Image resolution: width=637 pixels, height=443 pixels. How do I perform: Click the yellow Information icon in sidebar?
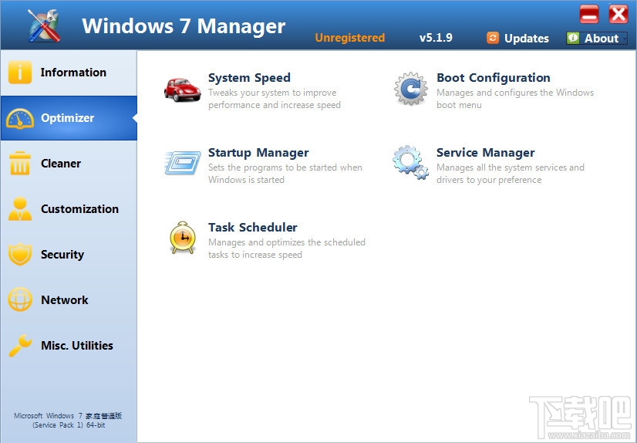click(x=19, y=73)
